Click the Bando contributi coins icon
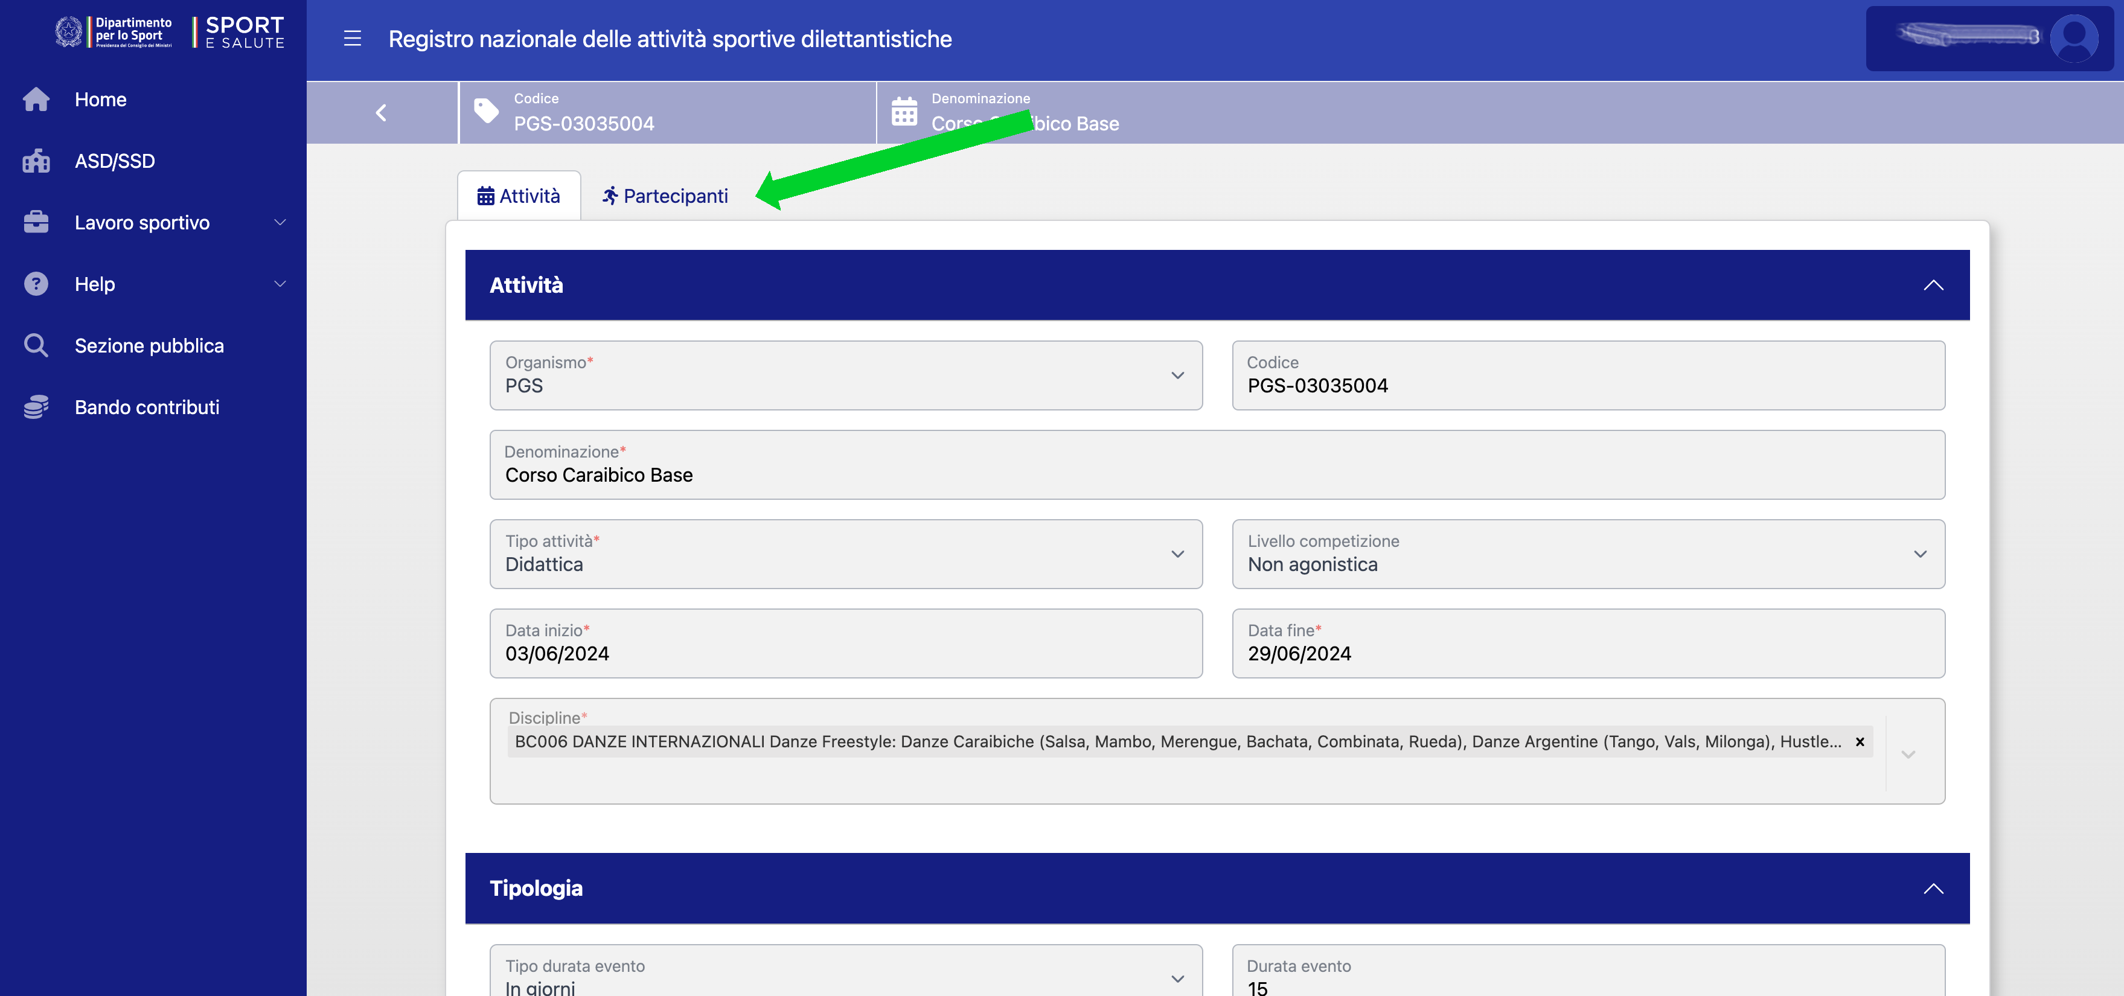The width and height of the screenshot is (2124, 996). [x=36, y=406]
